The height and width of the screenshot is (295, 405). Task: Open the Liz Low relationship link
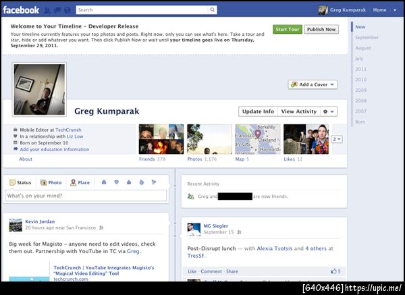[x=75, y=136]
